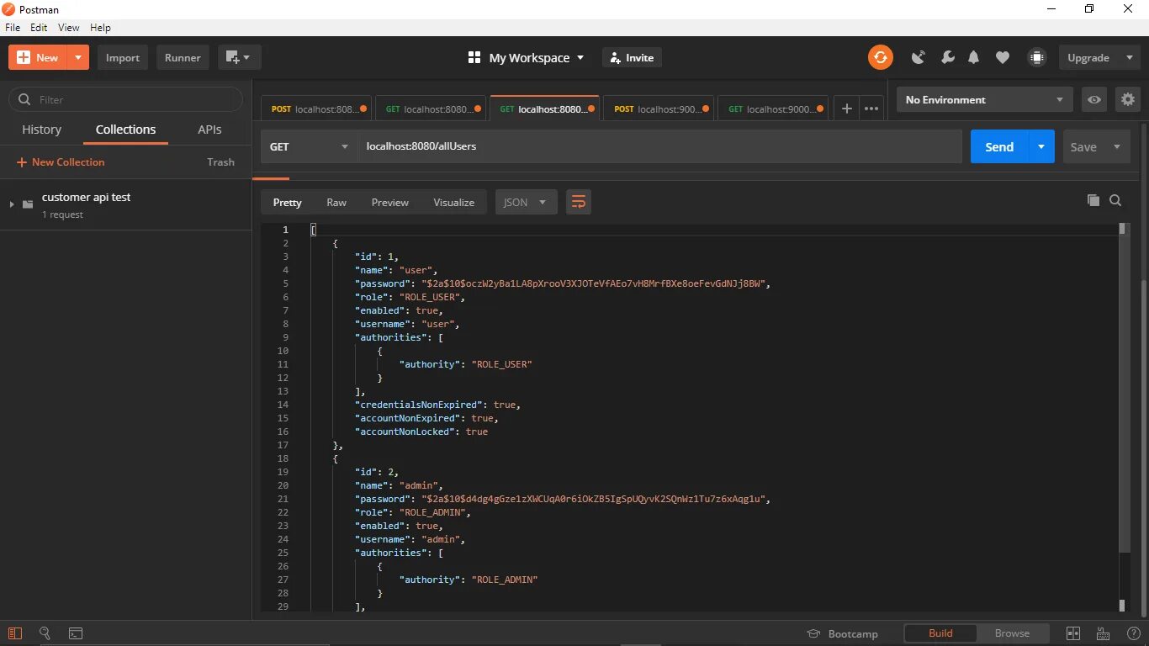Add a new request tab
This screenshot has width=1149, height=646.
(x=846, y=109)
